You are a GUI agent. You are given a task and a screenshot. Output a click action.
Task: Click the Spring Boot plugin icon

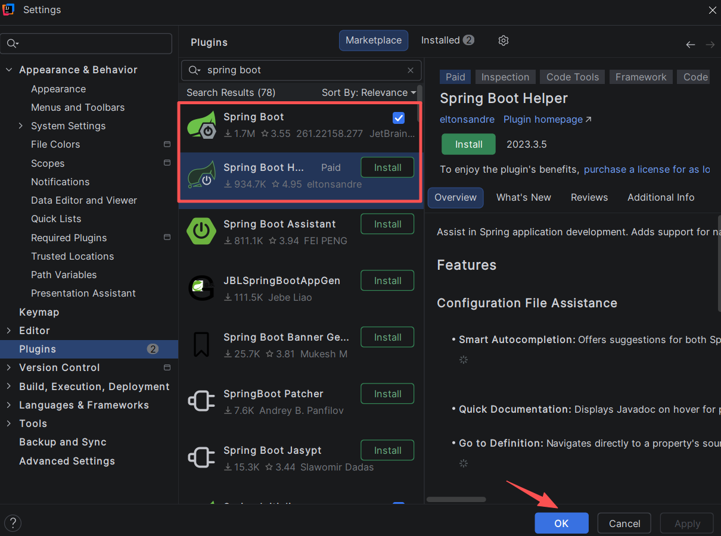tap(202, 125)
